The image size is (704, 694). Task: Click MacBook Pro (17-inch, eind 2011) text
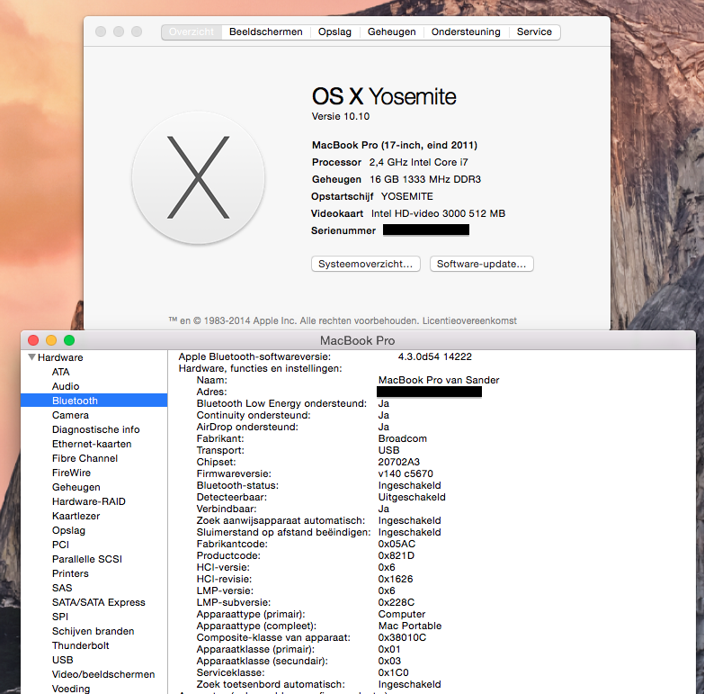pos(394,145)
